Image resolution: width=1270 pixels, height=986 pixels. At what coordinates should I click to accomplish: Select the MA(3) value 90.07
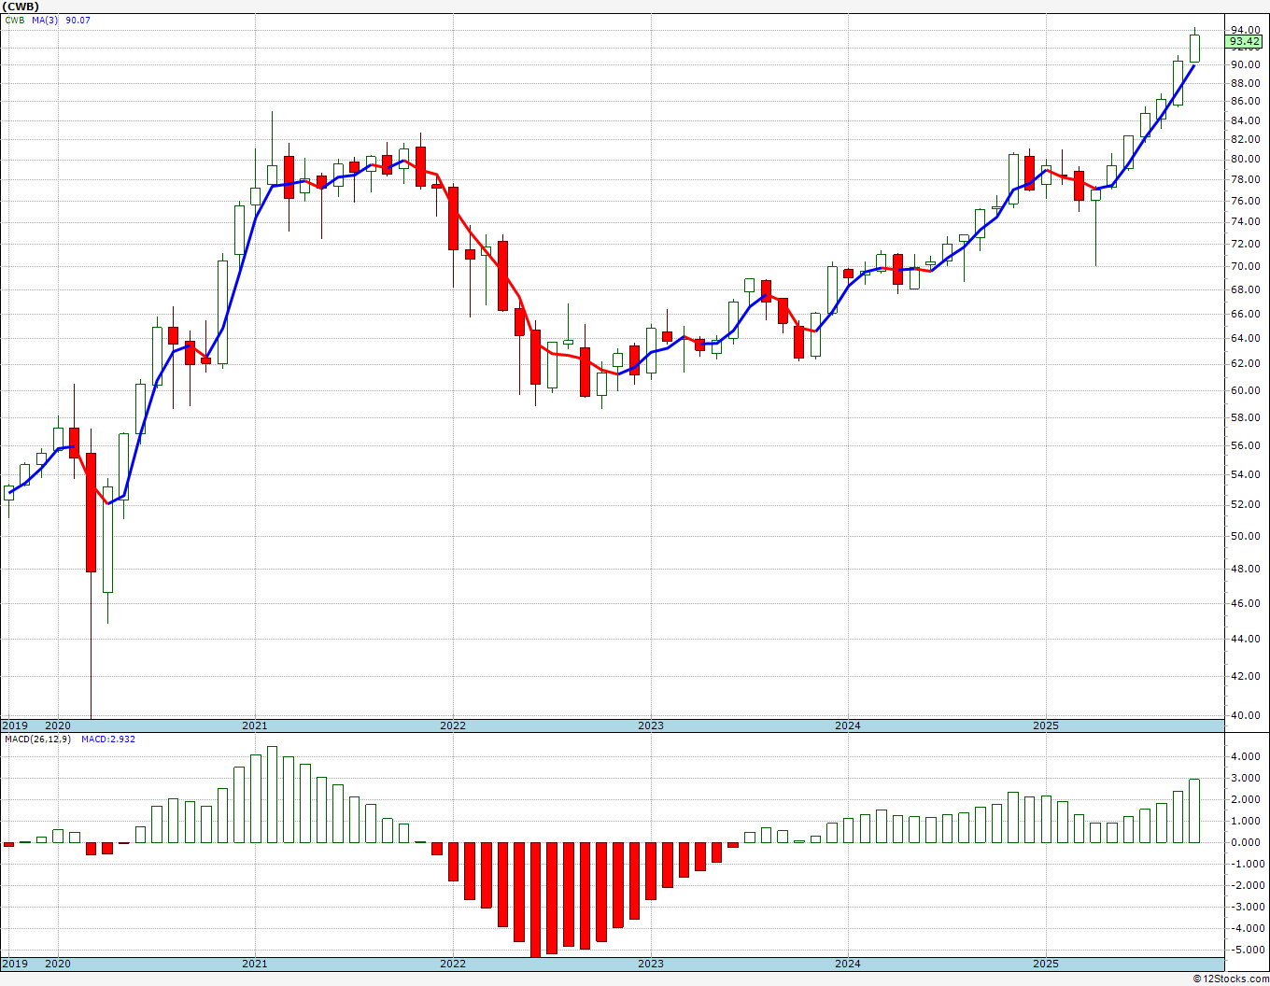(78, 20)
